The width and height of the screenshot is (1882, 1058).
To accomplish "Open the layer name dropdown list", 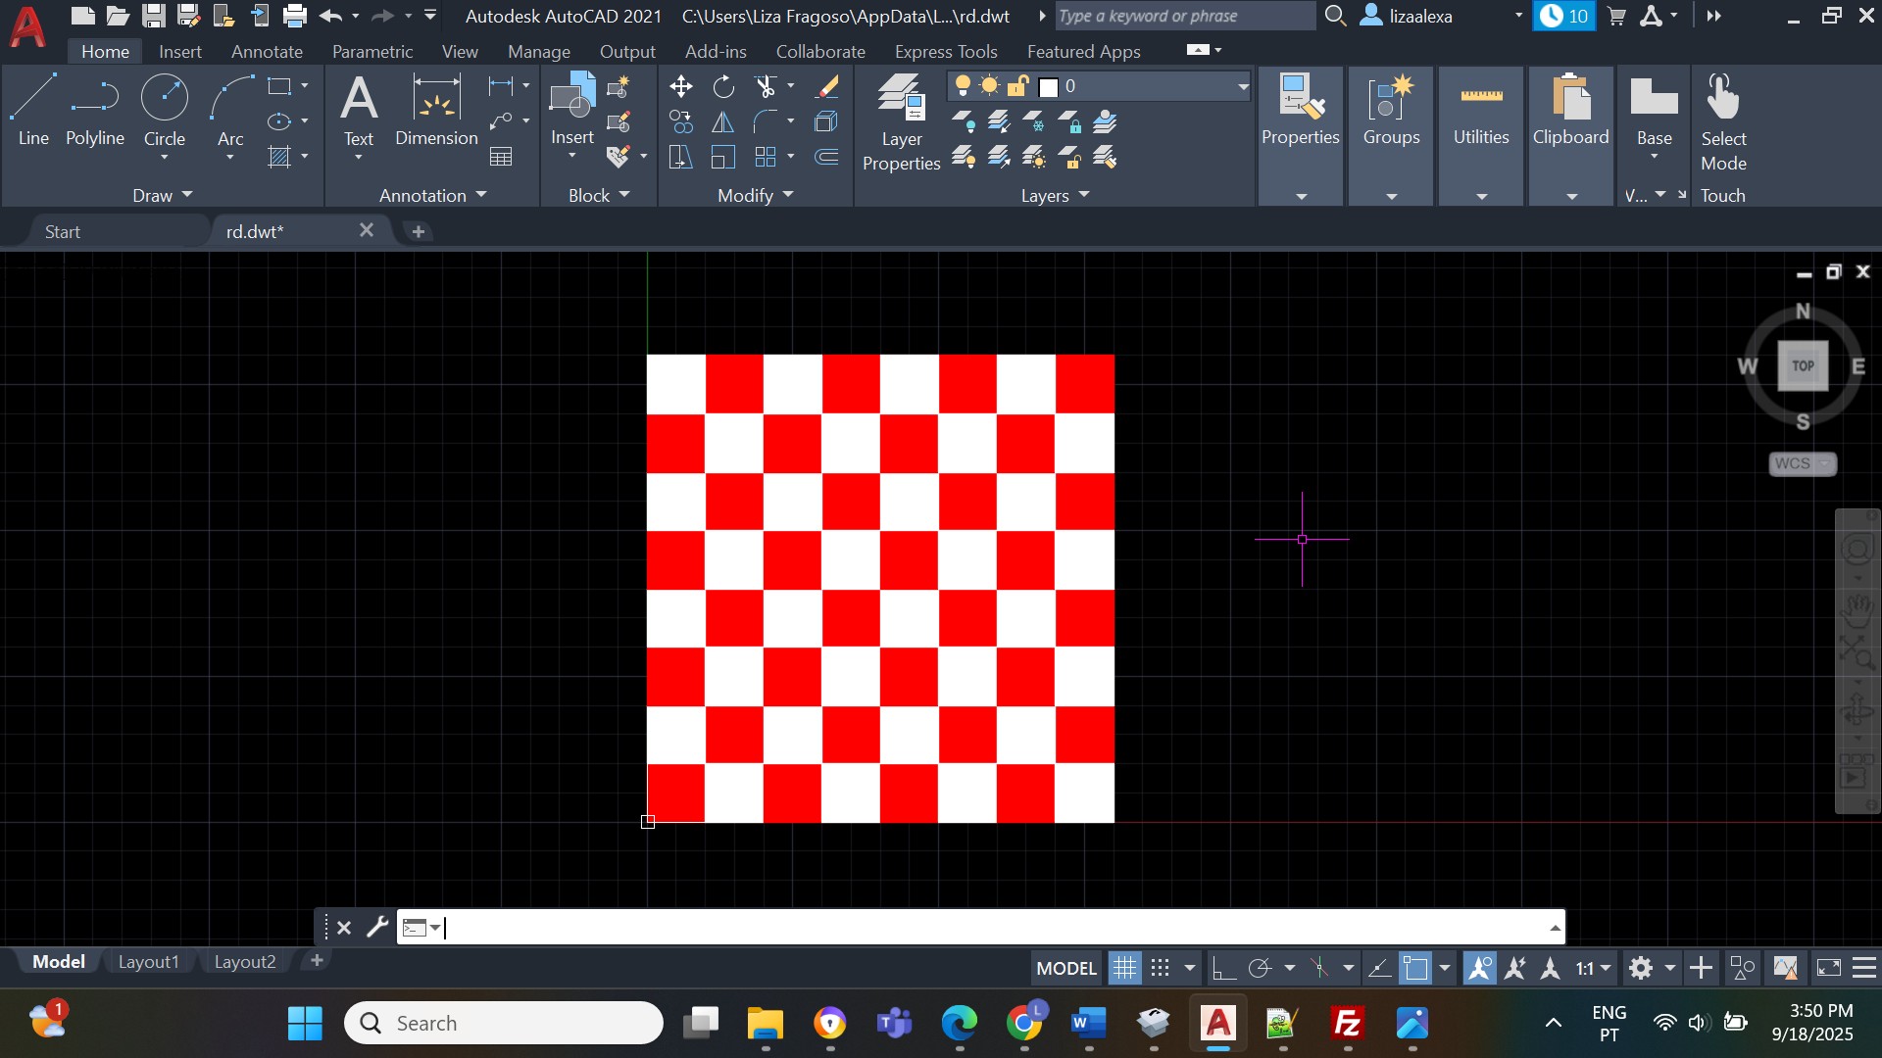I will point(1243,86).
